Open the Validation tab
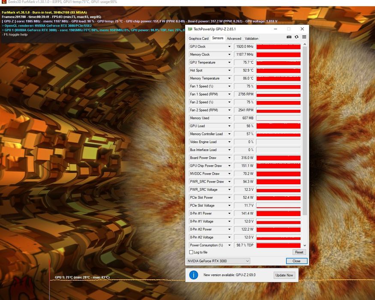 pos(251,39)
